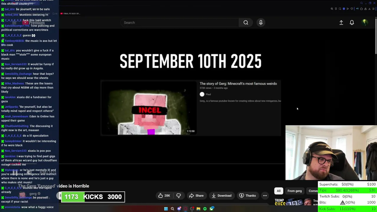Viewport: 377px width, 212px height.
Task: Click chat username honeydrinker
Action: [13, 141]
